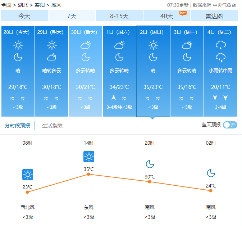
Task: Open the 雷达图 tab
Action: [x=214, y=15]
